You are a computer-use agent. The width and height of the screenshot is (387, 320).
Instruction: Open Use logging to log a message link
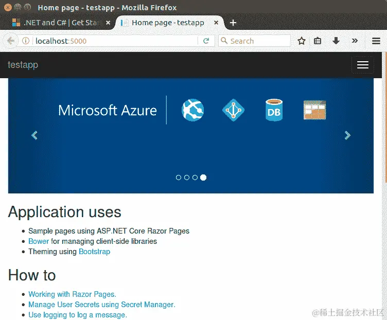click(78, 315)
